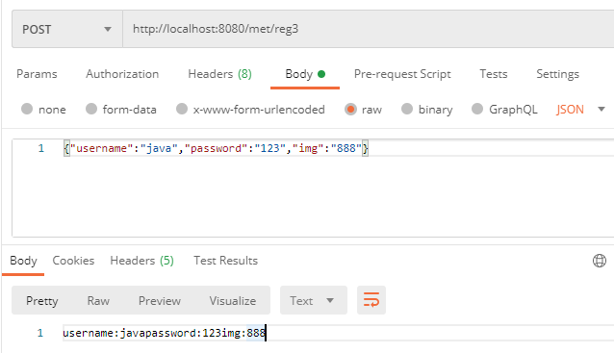Click the response text line

click(x=164, y=333)
